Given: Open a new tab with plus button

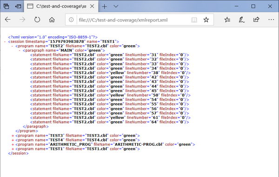Looking at the screenshot, I should point(105,7).
